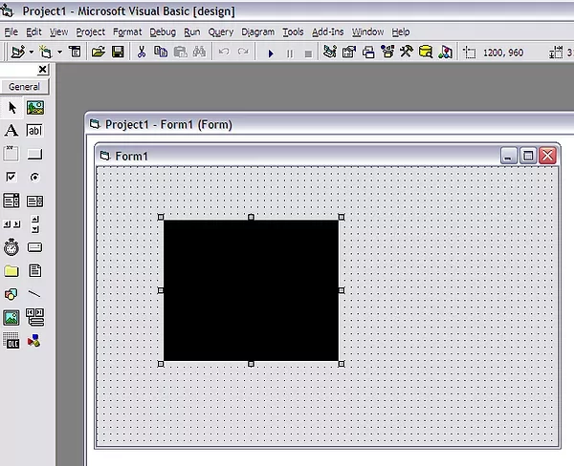This screenshot has height=466, width=574.
Task: Select the TextBox control tool
Action: 34,131
